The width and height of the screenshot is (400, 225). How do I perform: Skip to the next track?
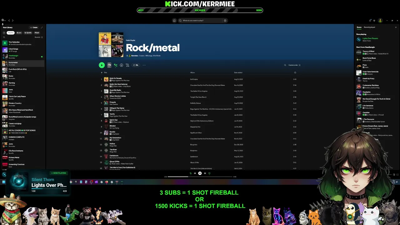(x=205, y=173)
